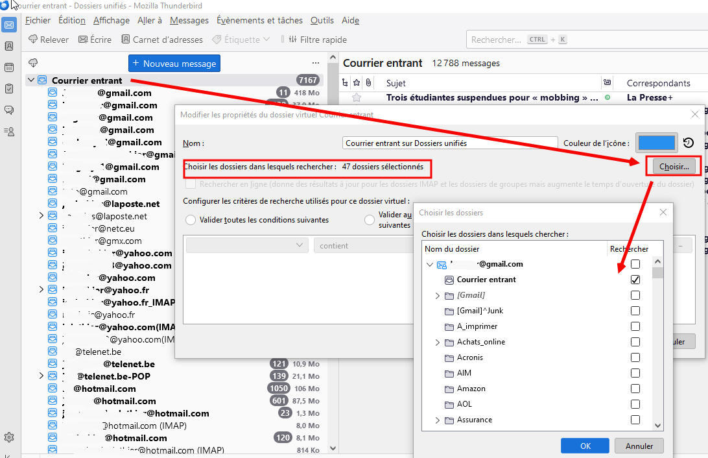Check the gmail.com account checkbox
Screen dimensions: 708x458
click(635, 264)
